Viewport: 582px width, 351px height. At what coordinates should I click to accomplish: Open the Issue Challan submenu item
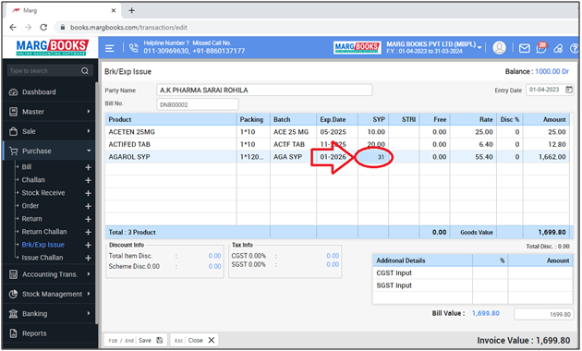click(42, 258)
